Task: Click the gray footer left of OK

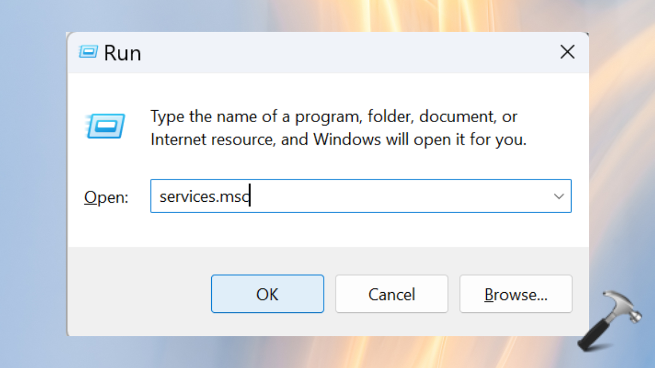Action: click(x=136, y=294)
